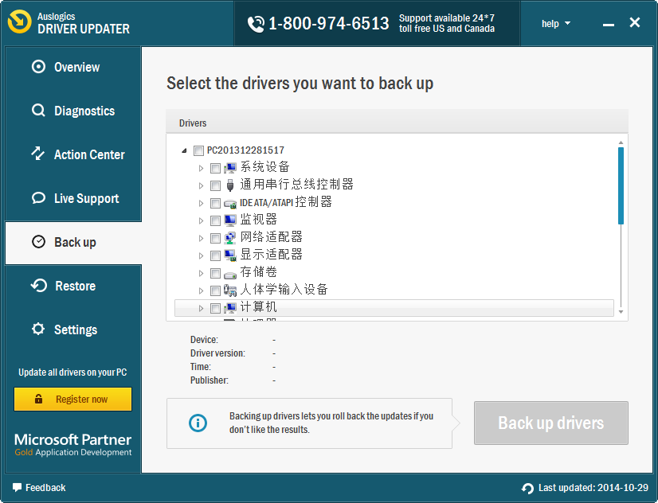Expand the IDE ATA/ATAPI 控制器 node
This screenshot has height=503, width=658.
pos(201,203)
